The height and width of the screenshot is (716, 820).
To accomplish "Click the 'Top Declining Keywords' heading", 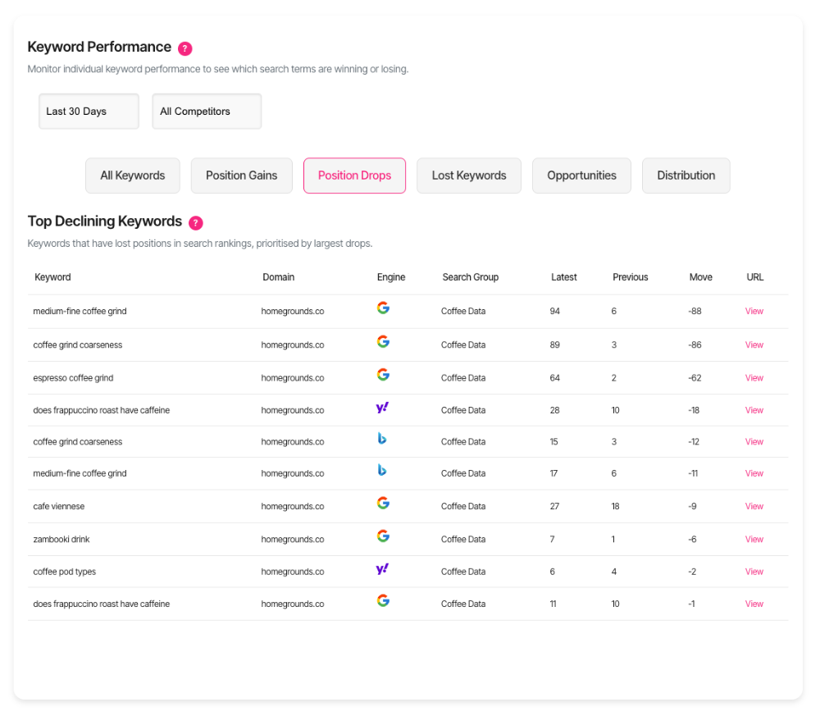I will (105, 221).
